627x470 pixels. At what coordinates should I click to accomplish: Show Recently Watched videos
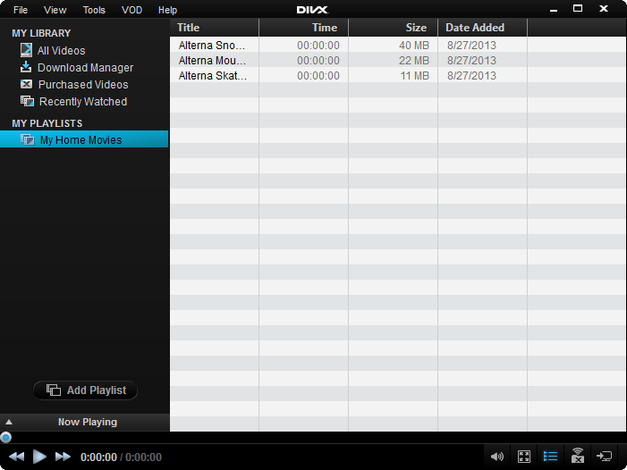[x=83, y=102]
